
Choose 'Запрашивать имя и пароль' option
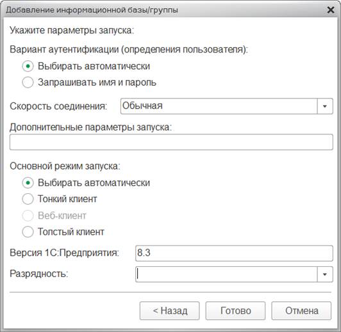(x=28, y=83)
